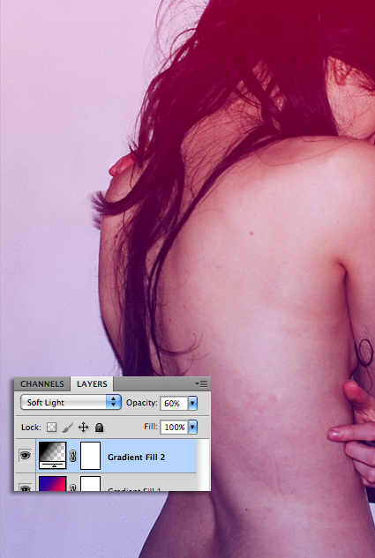This screenshot has height=558, width=375.
Task: Click the Gradient Fill 1 mask link icon
Action: pos(73,487)
